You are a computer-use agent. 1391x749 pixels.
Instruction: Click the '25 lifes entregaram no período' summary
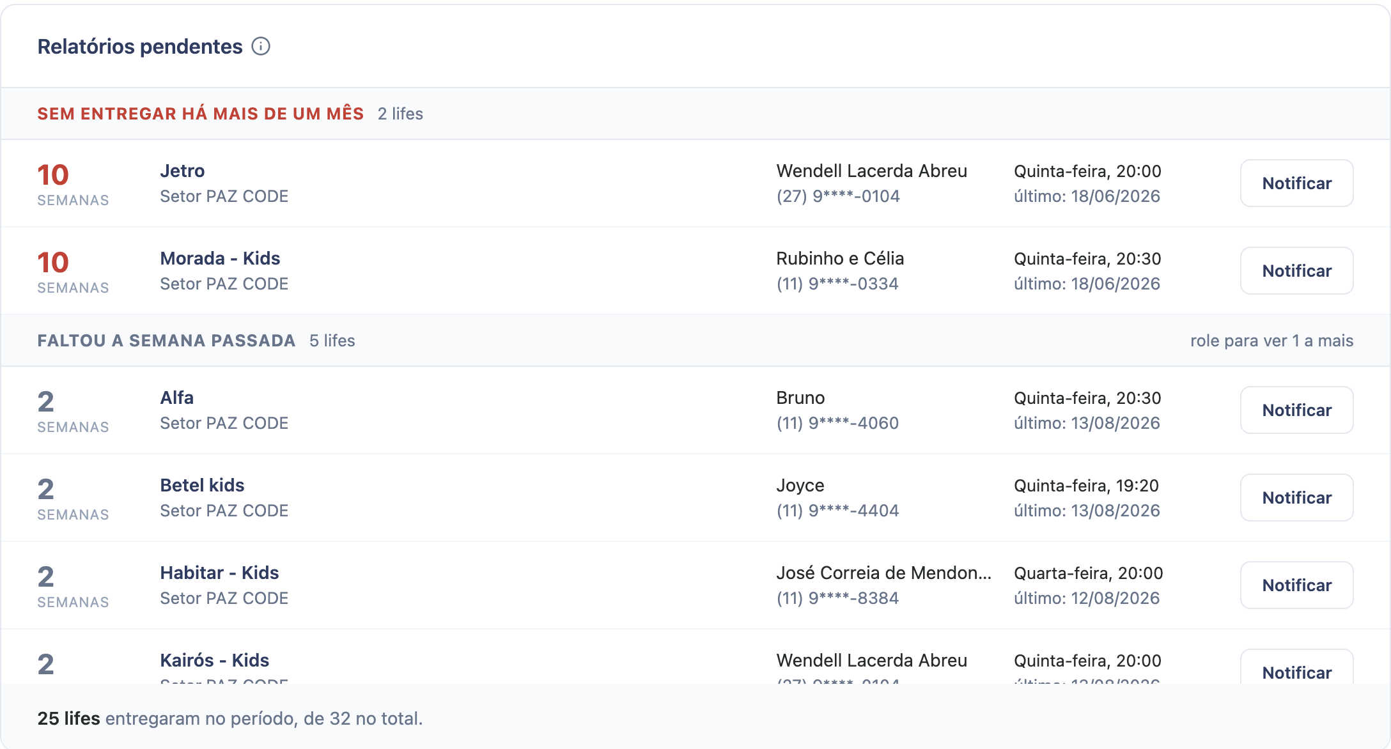click(230, 718)
